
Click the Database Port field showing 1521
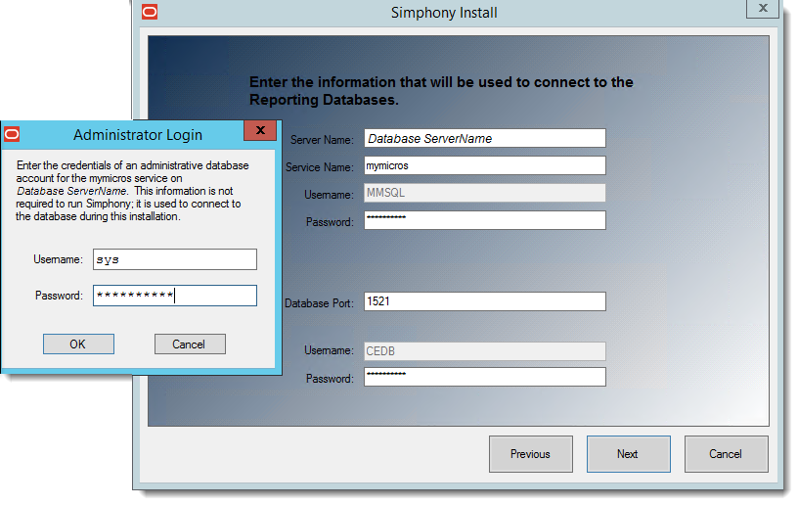coord(485,301)
